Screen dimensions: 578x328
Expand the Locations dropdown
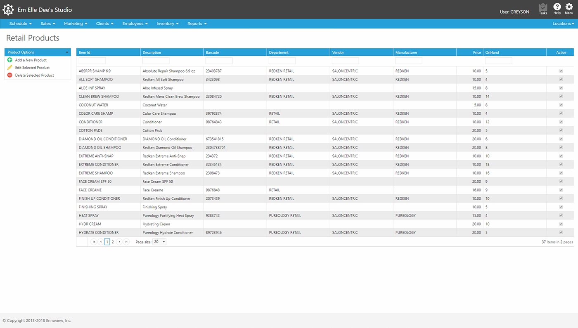pos(564,24)
